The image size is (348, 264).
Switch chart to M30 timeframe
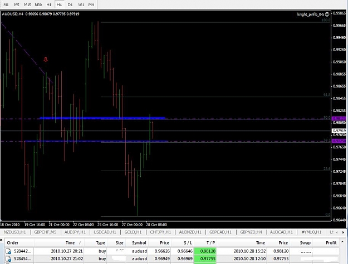tap(38, 4)
